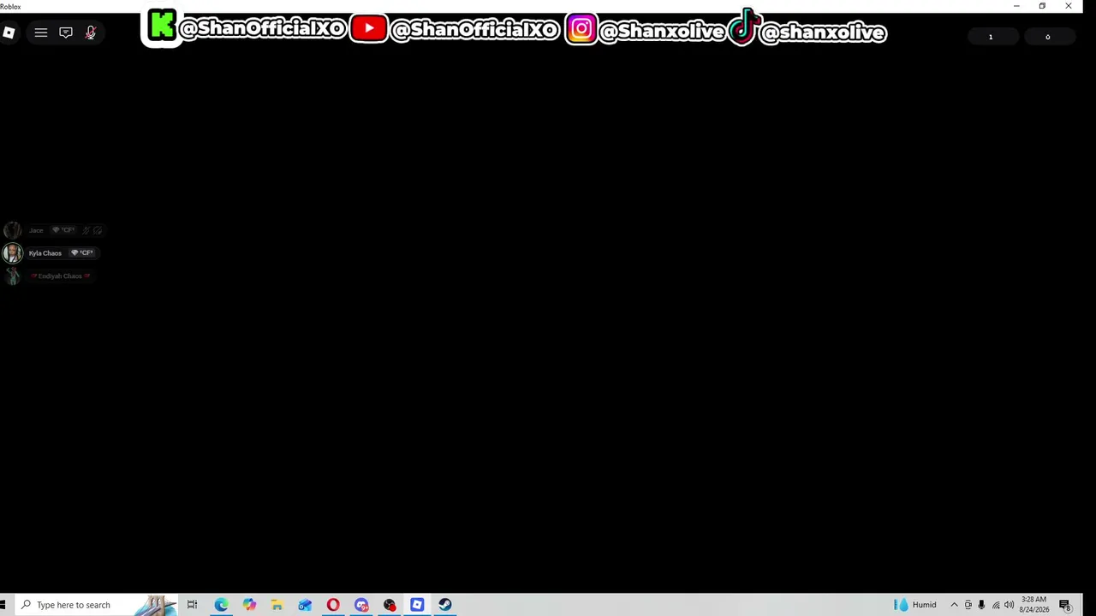Show hidden system tray icons

click(x=954, y=605)
